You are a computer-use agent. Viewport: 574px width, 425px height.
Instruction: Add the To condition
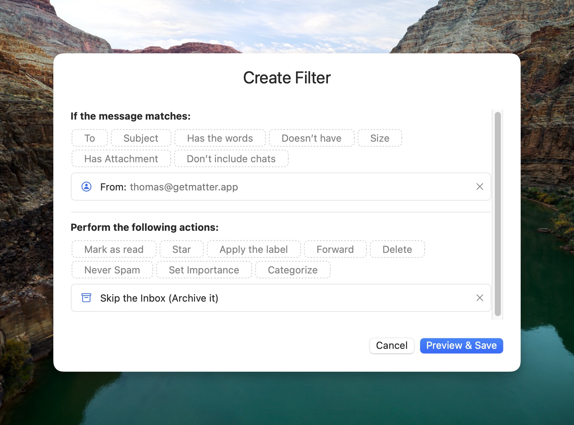click(x=90, y=138)
